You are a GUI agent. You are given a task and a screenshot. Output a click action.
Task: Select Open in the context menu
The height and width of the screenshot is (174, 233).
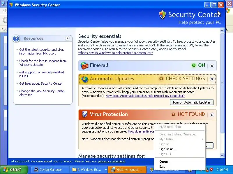[180, 162]
